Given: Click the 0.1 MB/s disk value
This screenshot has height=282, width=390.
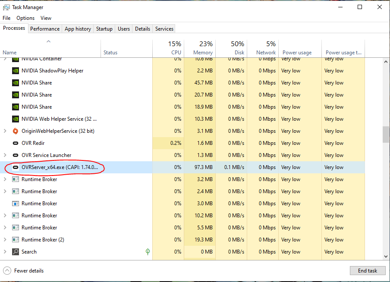Looking at the screenshot, I should (x=234, y=167).
